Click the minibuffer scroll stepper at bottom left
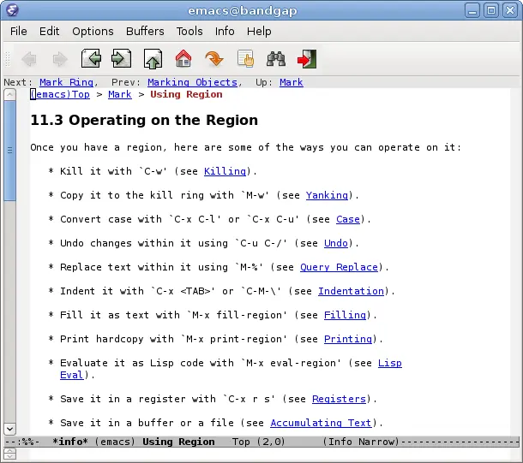 point(9,454)
